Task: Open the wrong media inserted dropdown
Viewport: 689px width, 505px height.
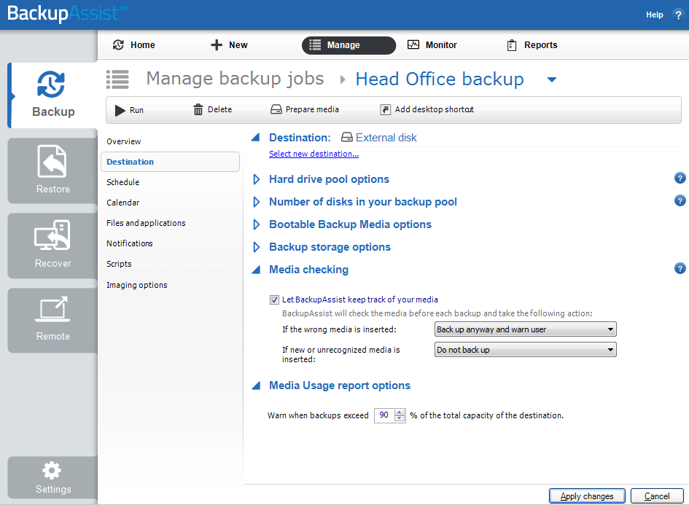Action: 525,329
